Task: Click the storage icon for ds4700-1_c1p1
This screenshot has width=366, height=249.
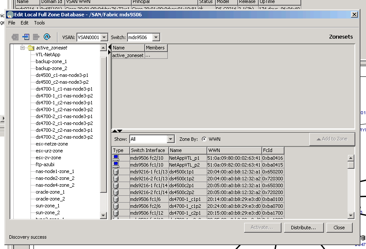Action: pyautogui.click(x=115, y=199)
